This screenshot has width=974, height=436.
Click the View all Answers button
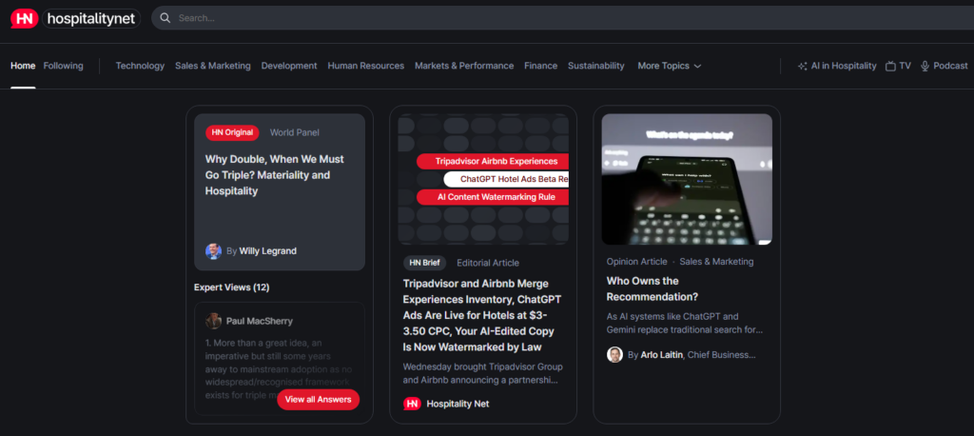pyautogui.click(x=318, y=399)
